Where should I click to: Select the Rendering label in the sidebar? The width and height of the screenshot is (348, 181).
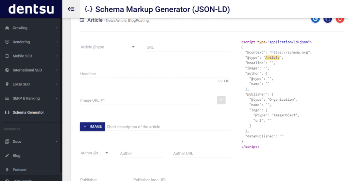click(x=21, y=42)
